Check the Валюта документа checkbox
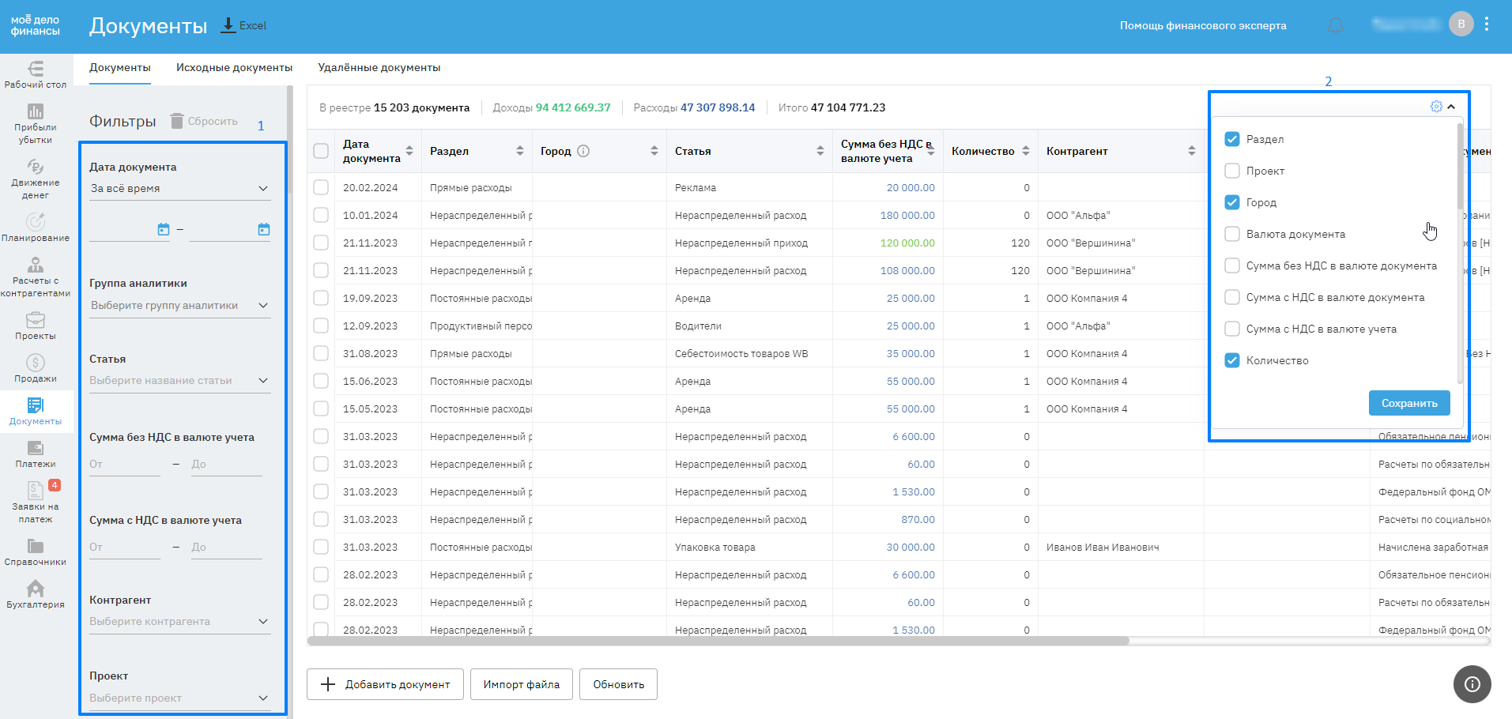This screenshot has height=719, width=1512. [x=1231, y=234]
